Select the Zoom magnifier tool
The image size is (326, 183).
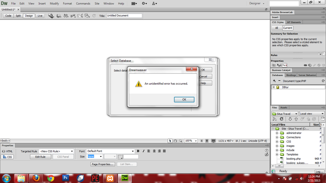pyautogui.click(x=180, y=141)
